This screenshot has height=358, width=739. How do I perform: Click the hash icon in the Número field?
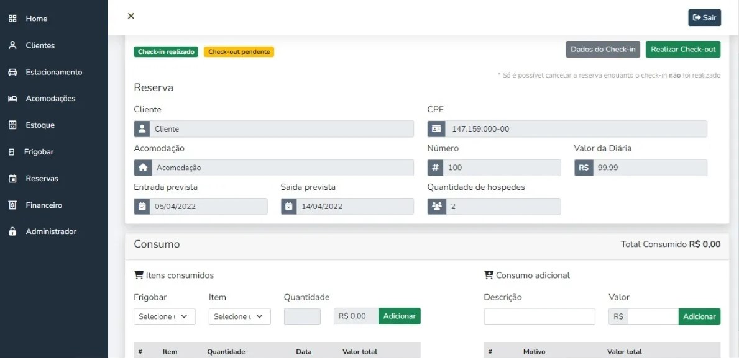click(436, 167)
